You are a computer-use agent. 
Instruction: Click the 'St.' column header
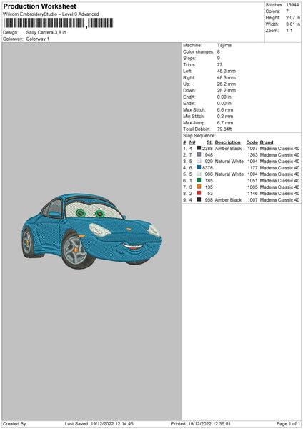click(x=210, y=142)
